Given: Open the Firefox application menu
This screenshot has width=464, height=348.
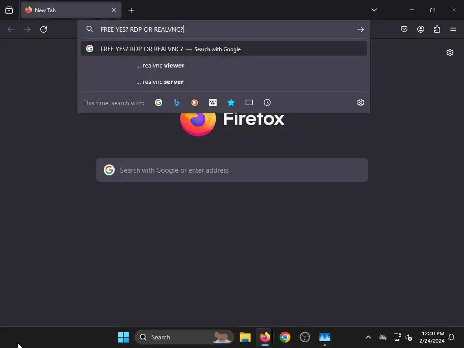Looking at the screenshot, I should pos(453,29).
